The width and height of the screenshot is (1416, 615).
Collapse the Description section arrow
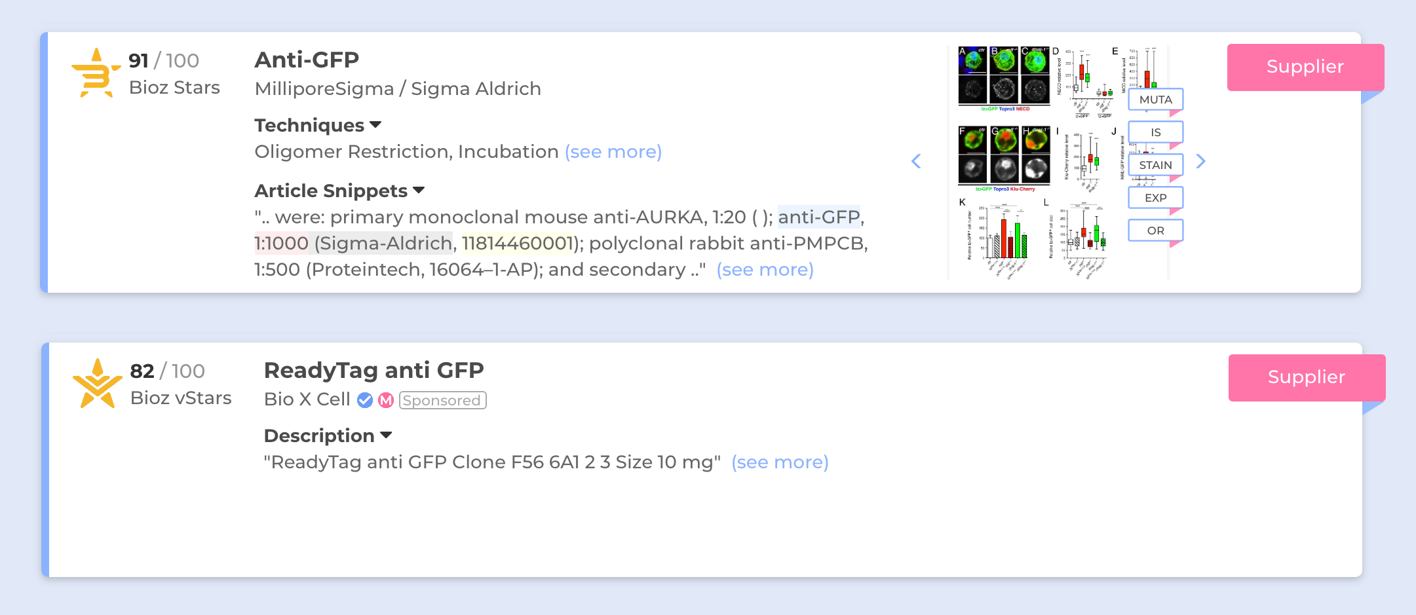click(386, 435)
